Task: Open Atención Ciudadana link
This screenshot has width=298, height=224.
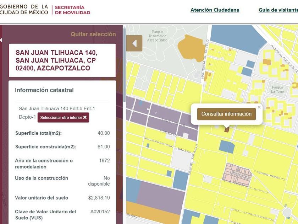Action: (x=215, y=10)
